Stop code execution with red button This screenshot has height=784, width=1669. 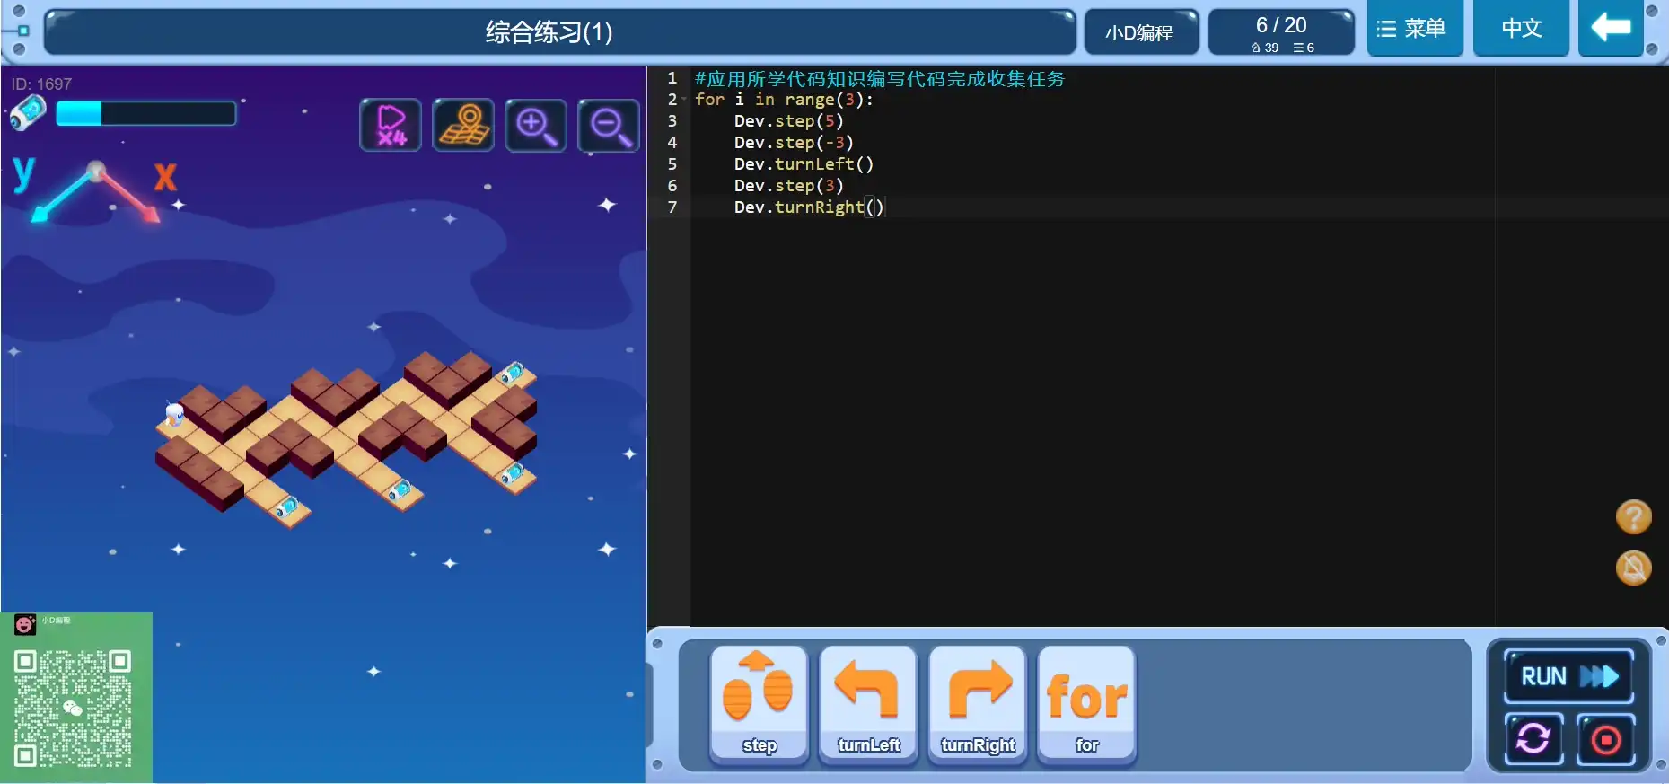point(1605,739)
